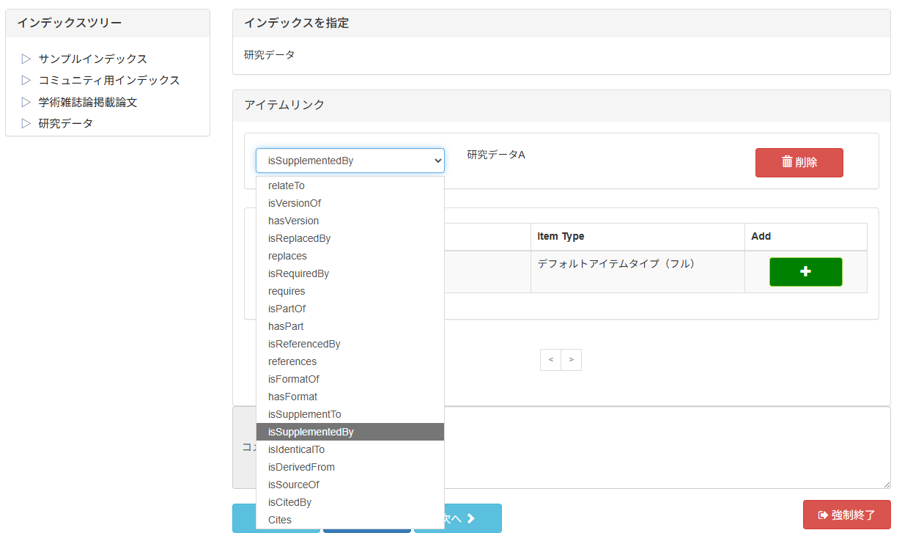Select 研究データ in the index tree
902x541 pixels.
(66, 123)
